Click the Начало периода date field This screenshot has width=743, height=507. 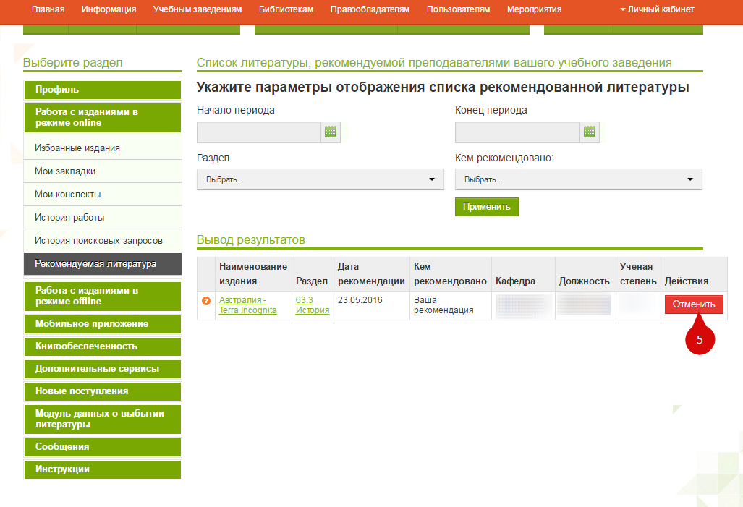click(258, 132)
